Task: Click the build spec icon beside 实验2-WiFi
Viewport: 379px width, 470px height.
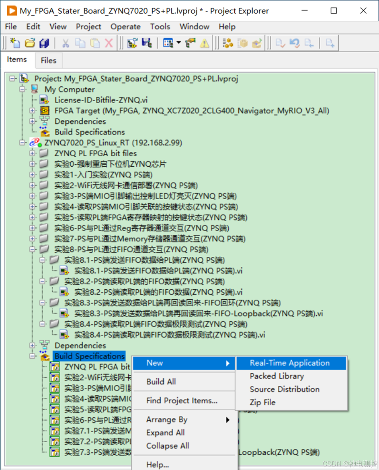Action: (x=55, y=377)
